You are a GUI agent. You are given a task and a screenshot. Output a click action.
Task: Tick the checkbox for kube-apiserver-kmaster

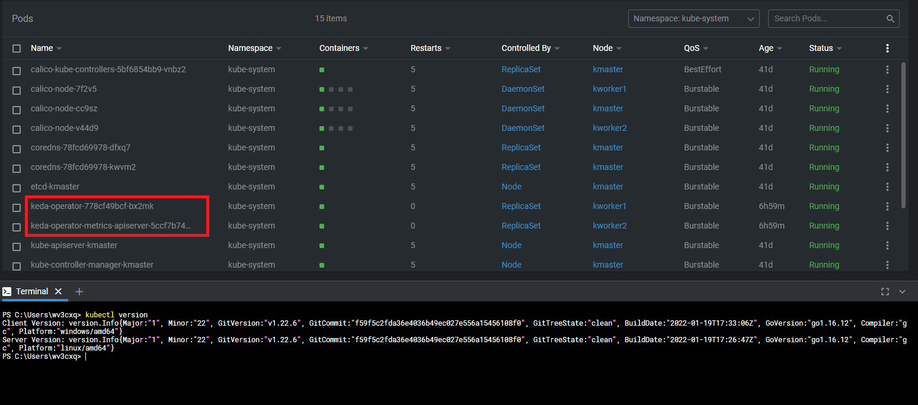pyautogui.click(x=17, y=246)
